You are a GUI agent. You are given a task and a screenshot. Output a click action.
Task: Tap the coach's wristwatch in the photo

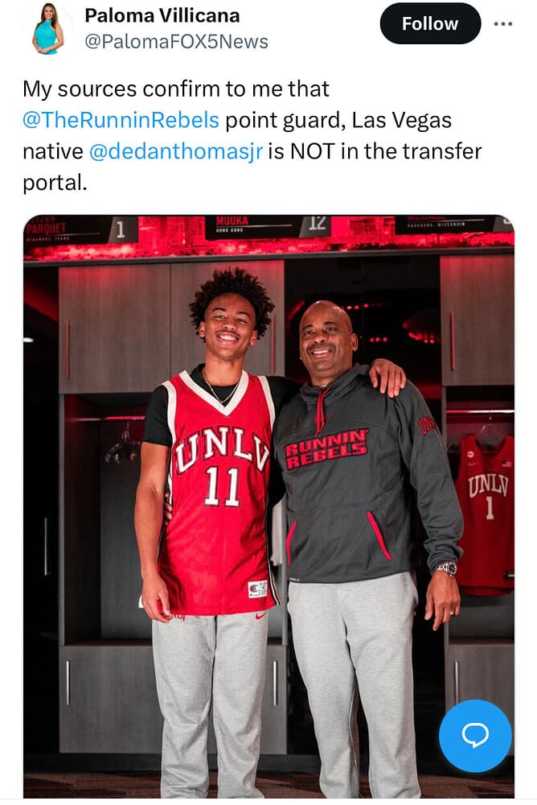[x=447, y=568]
